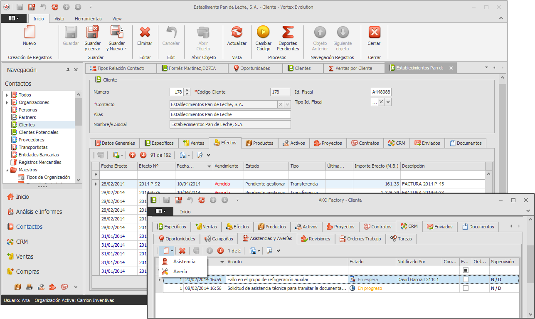The image size is (535, 319).
Task: Tick checkbox in Solicitud de asistencia row
Action: (x=466, y=288)
